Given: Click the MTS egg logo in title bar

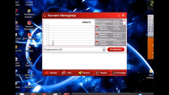Looking at the screenshot, I should (45, 15).
